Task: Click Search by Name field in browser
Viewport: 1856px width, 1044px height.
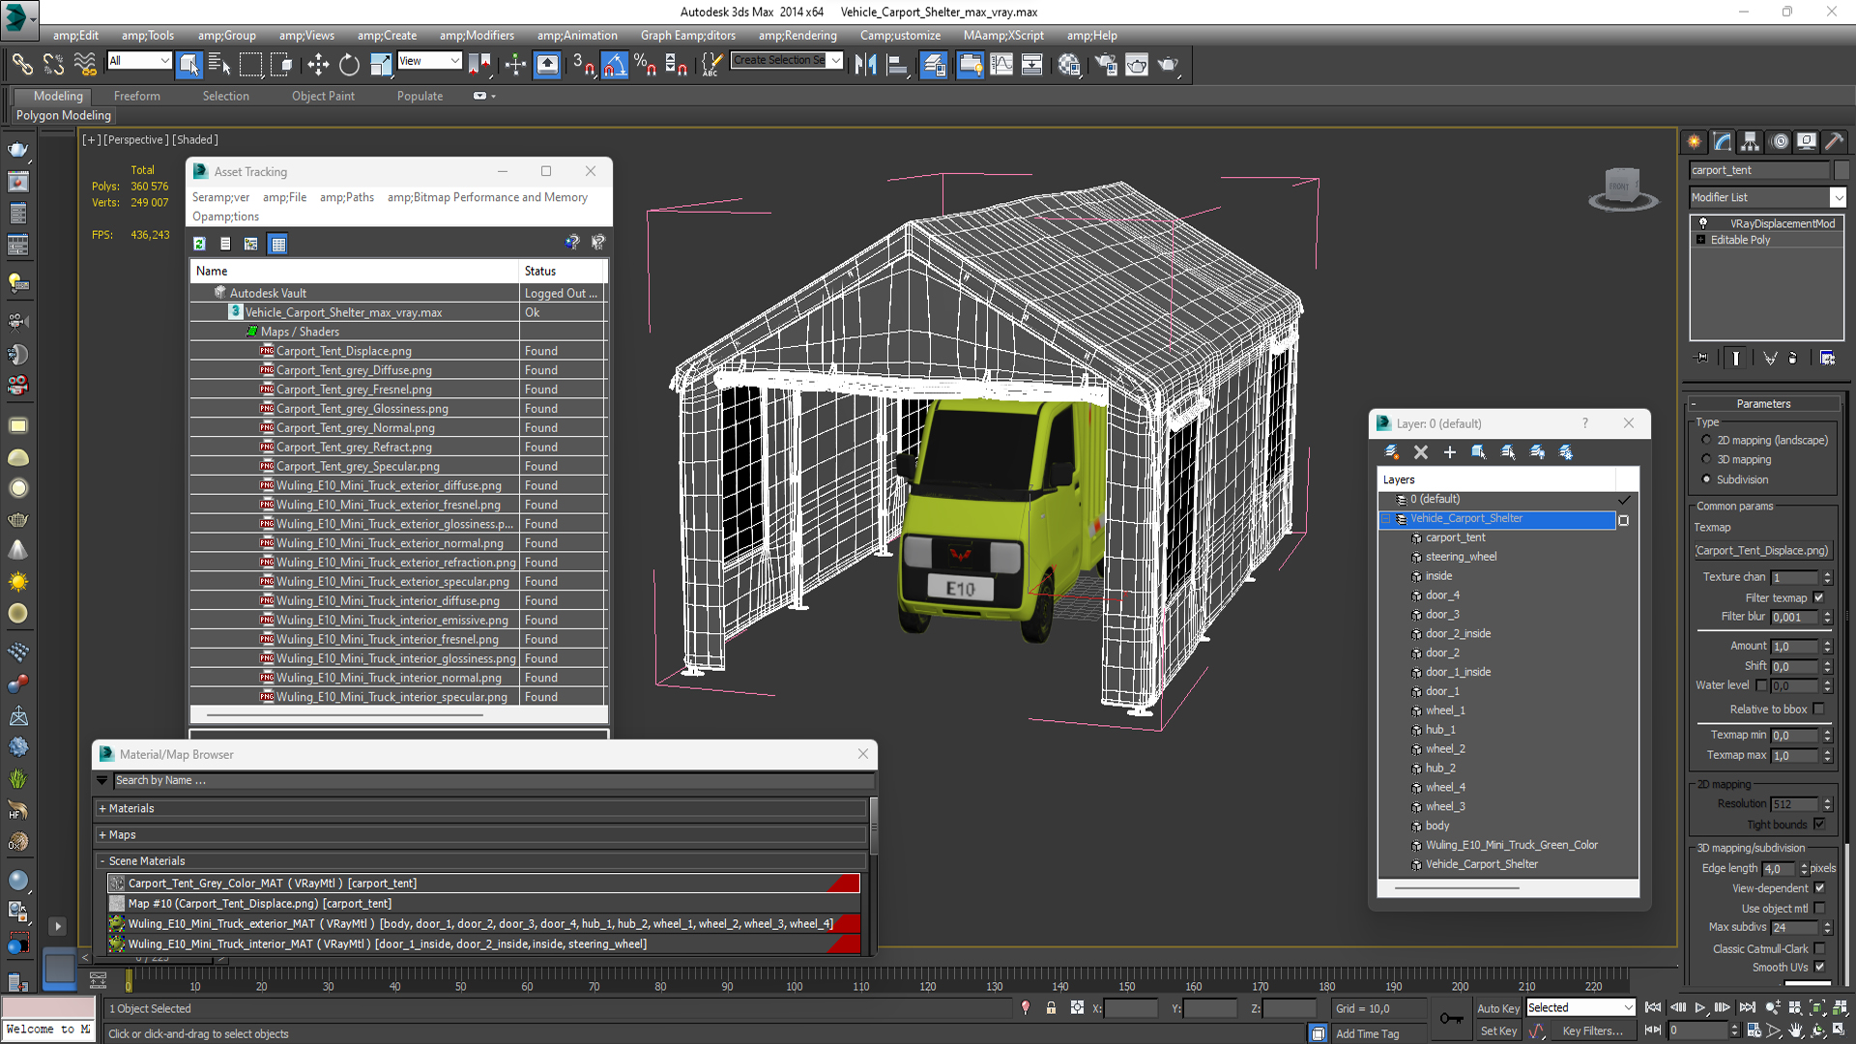Action: [x=493, y=780]
